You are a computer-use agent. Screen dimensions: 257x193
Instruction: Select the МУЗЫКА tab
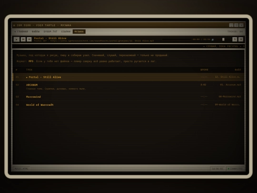[79, 31]
